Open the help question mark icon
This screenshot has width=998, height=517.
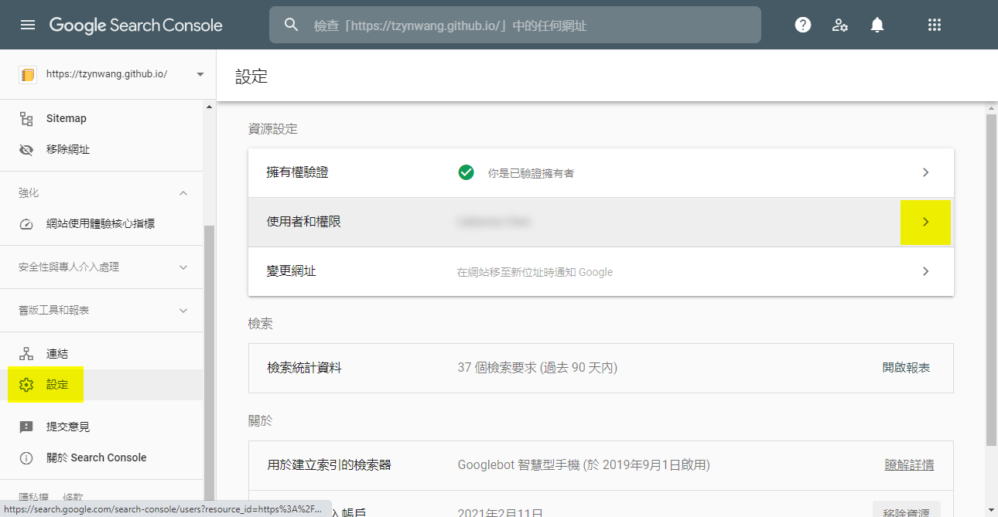(x=803, y=25)
